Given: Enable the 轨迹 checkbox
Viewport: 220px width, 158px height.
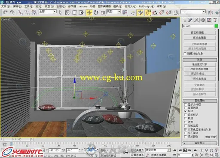Looking at the screenshot, I should (185, 118).
